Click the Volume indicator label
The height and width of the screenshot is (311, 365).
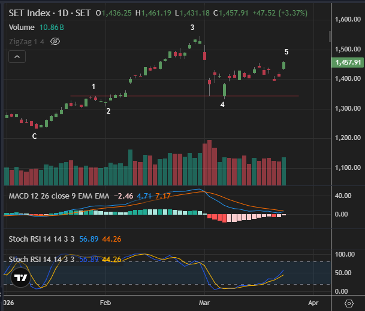coord(22,28)
